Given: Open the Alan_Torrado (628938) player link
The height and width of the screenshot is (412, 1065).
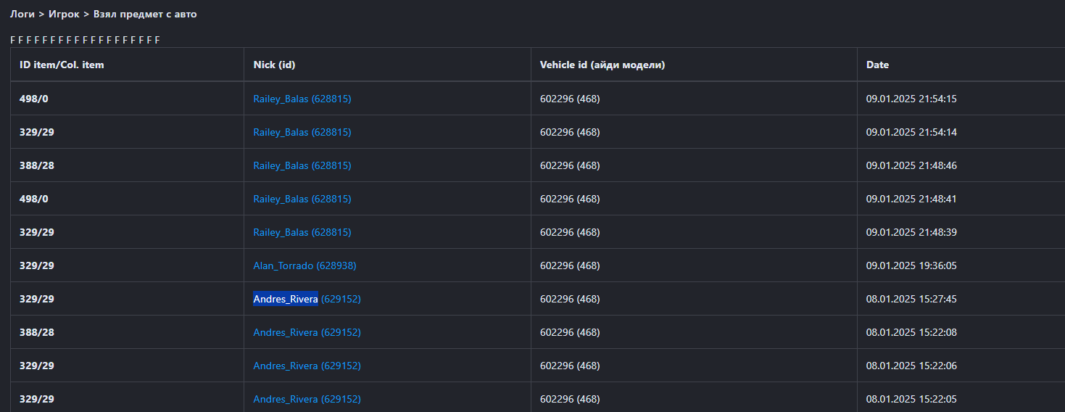Looking at the screenshot, I should click(304, 265).
